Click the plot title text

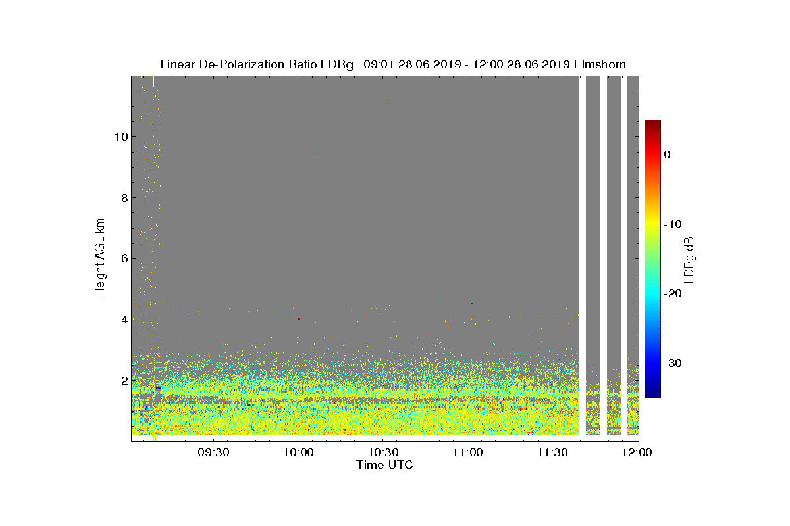393,64
